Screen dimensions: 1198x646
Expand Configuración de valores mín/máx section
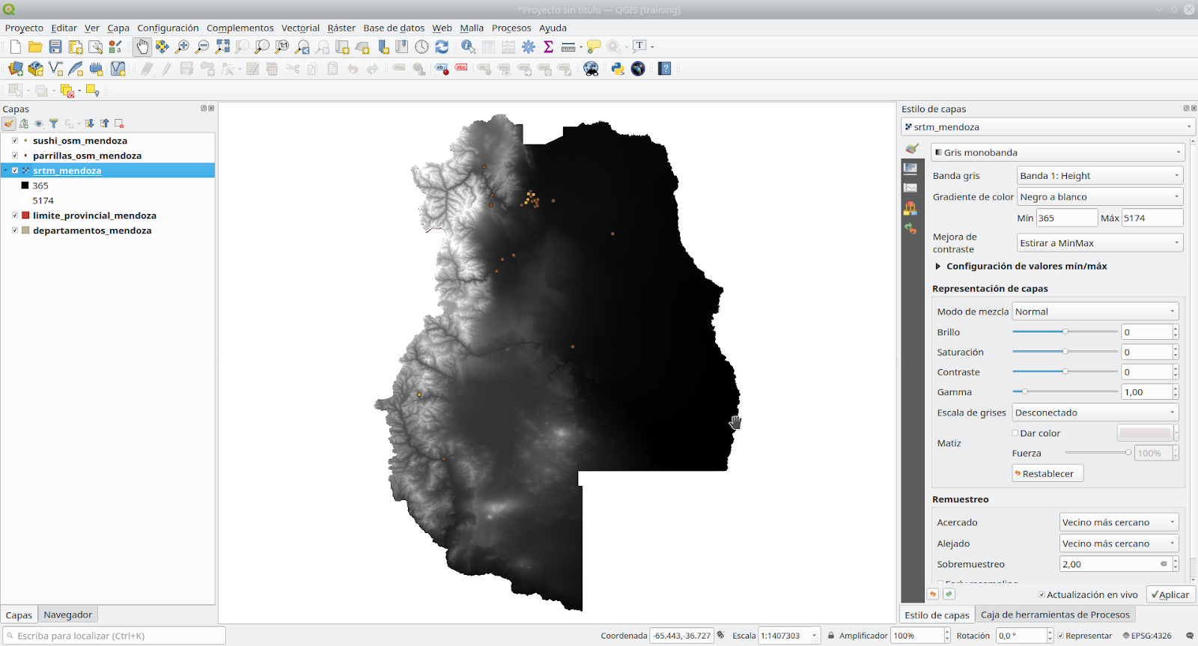tap(937, 266)
